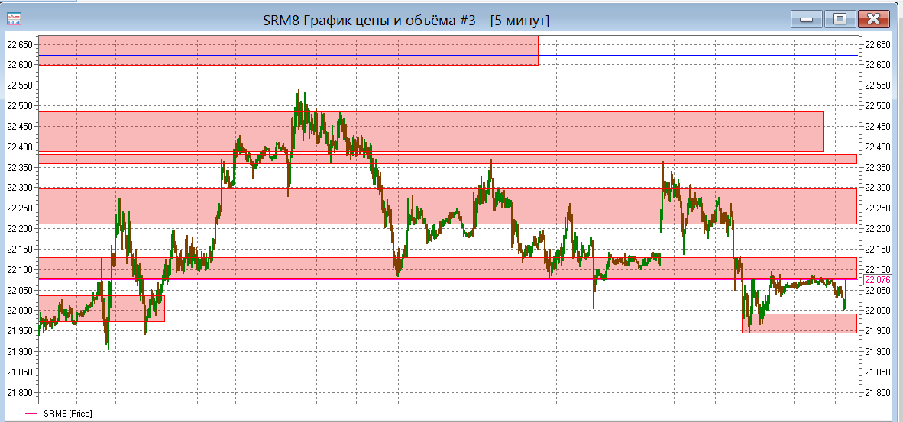Screen dimensions: 903x422
Task: Click the 22 550 label on right price axis
Action: pos(878,85)
